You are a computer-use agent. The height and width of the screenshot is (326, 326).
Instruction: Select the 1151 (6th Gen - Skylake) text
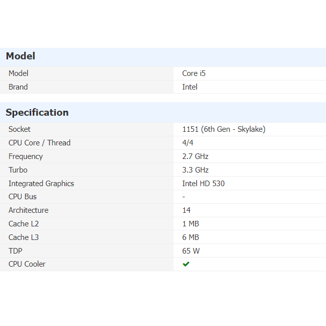(223, 129)
